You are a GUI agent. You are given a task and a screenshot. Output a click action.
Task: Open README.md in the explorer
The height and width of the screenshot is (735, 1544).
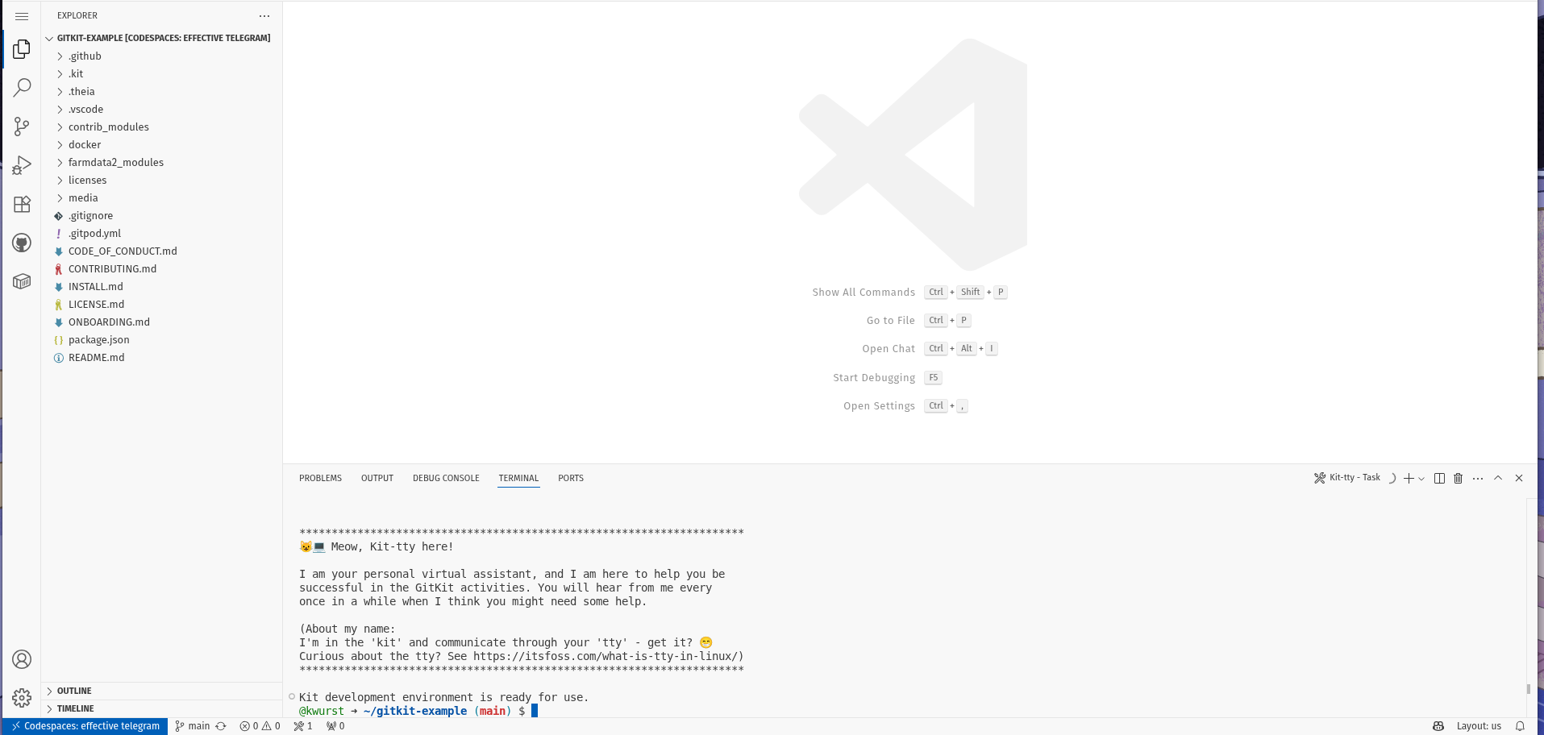96,358
